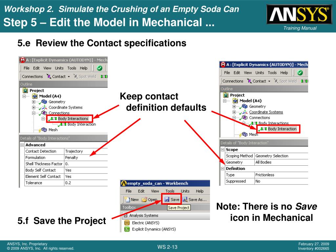Screen dimensions: 336x252
Task: Click Geometry cube icon in right outline
Action: click(245, 106)
